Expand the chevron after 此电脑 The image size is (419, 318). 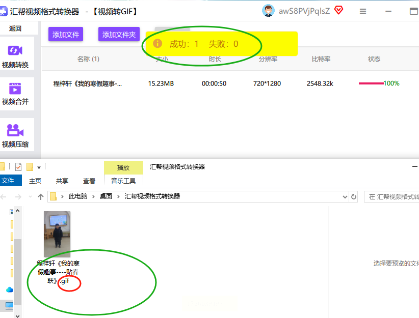(x=93, y=196)
